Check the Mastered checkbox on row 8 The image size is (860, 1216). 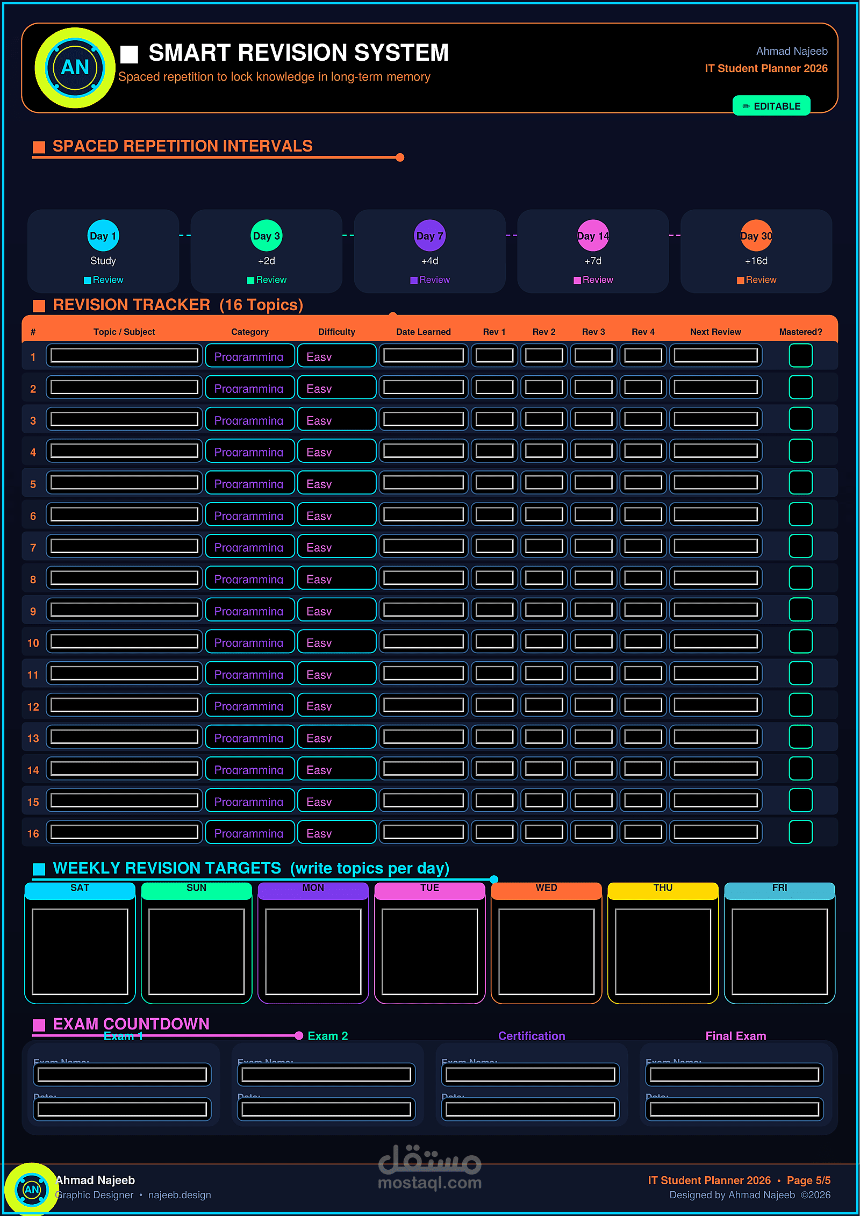coord(800,578)
